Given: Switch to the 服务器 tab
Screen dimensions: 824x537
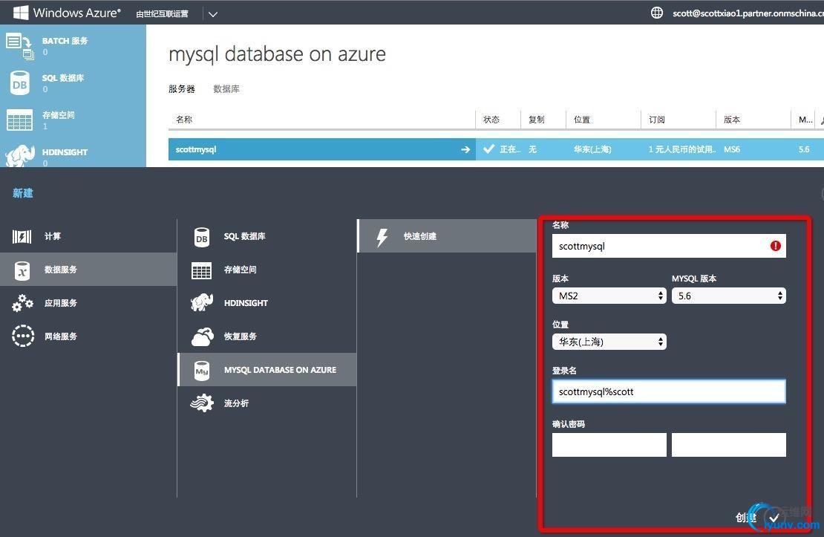Looking at the screenshot, I should point(182,89).
